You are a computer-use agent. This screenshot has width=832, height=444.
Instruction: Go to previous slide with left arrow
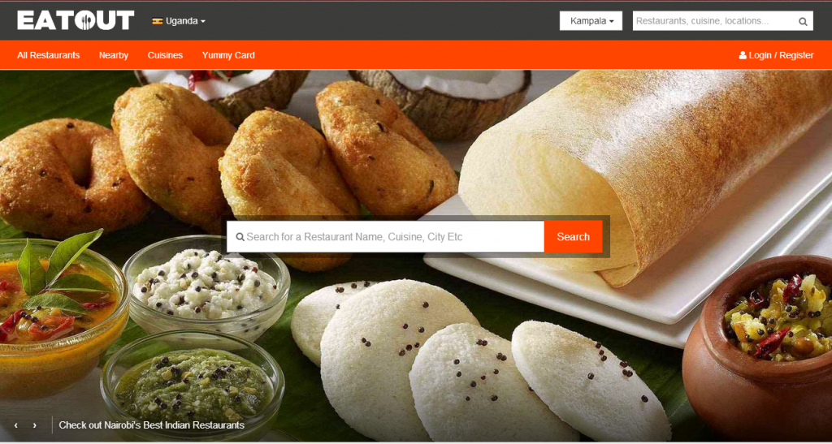point(16,425)
